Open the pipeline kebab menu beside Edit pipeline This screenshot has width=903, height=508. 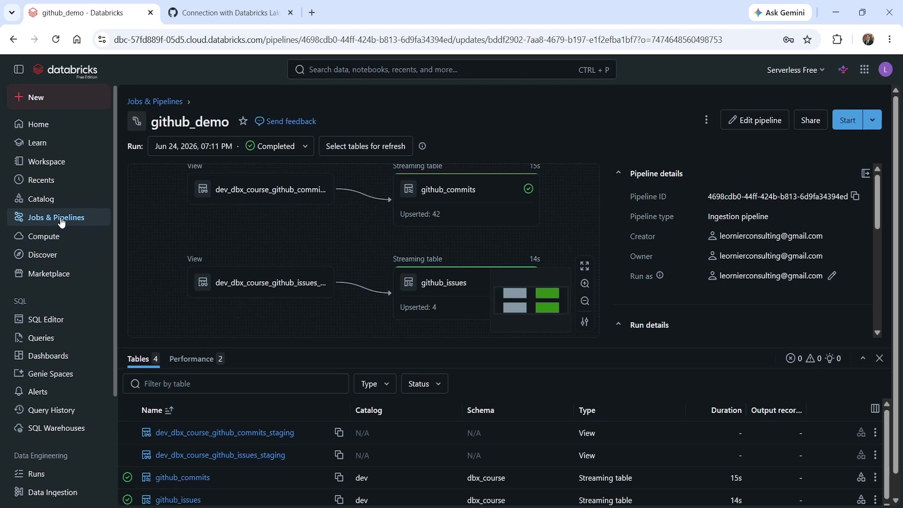pyautogui.click(x=706, y=120)
